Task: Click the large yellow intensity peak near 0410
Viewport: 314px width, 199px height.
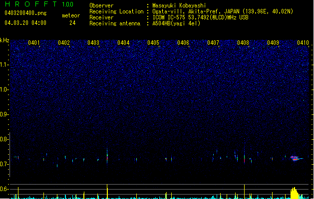Action: coord(295,193)
